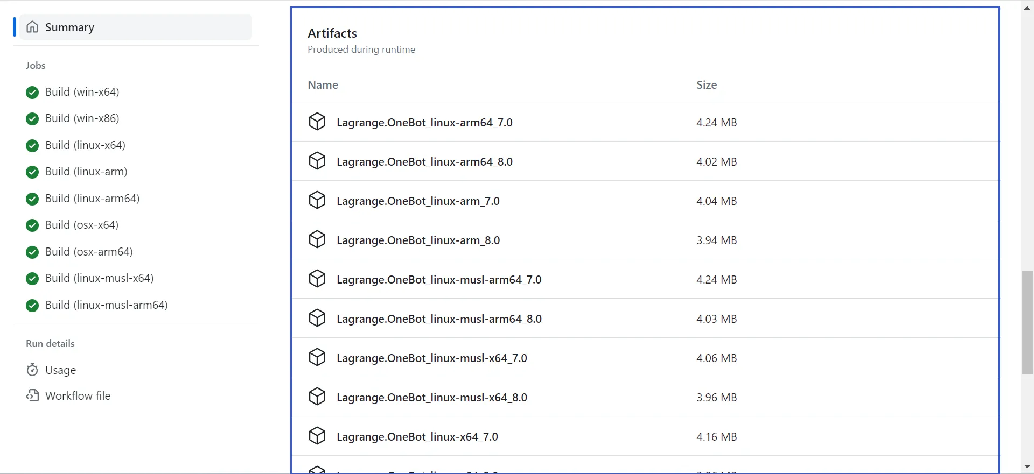This screenshot has height=474, width=1034.
Task: Click the success check icon for Build (linux-x64)
Action: click(32, 146)
